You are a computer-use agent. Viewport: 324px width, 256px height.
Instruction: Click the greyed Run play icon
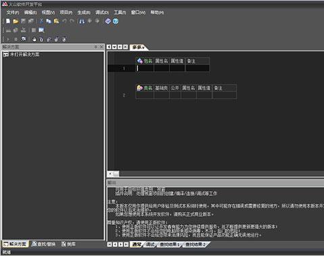point(8,39)
